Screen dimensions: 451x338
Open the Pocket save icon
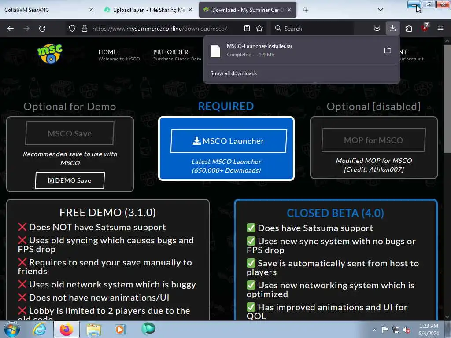click(x=377, y=29)
